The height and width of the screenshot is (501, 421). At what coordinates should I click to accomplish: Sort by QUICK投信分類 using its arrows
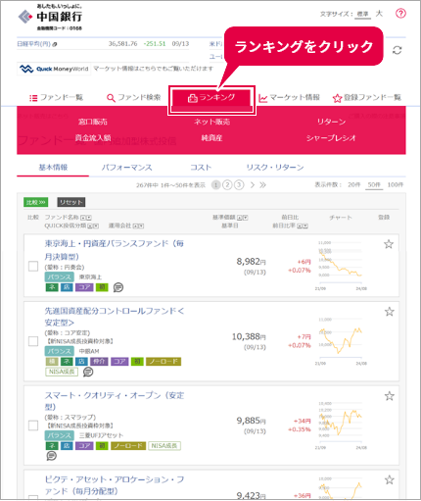tap(93, 225)
